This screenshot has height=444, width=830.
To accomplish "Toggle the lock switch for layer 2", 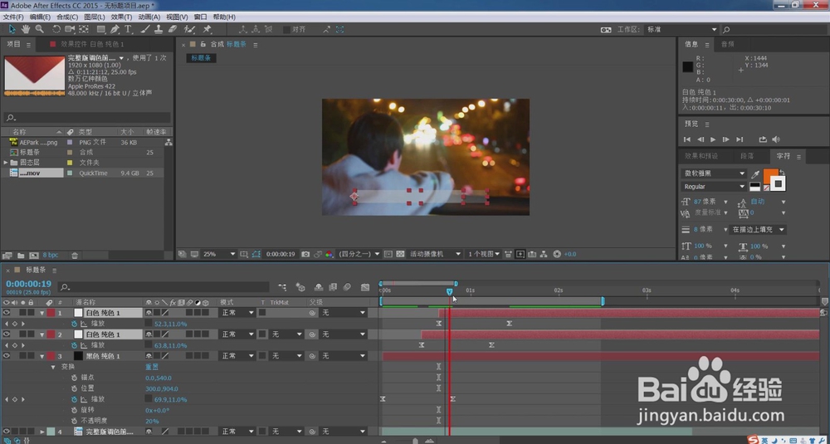I will click(x=31, y=334).
